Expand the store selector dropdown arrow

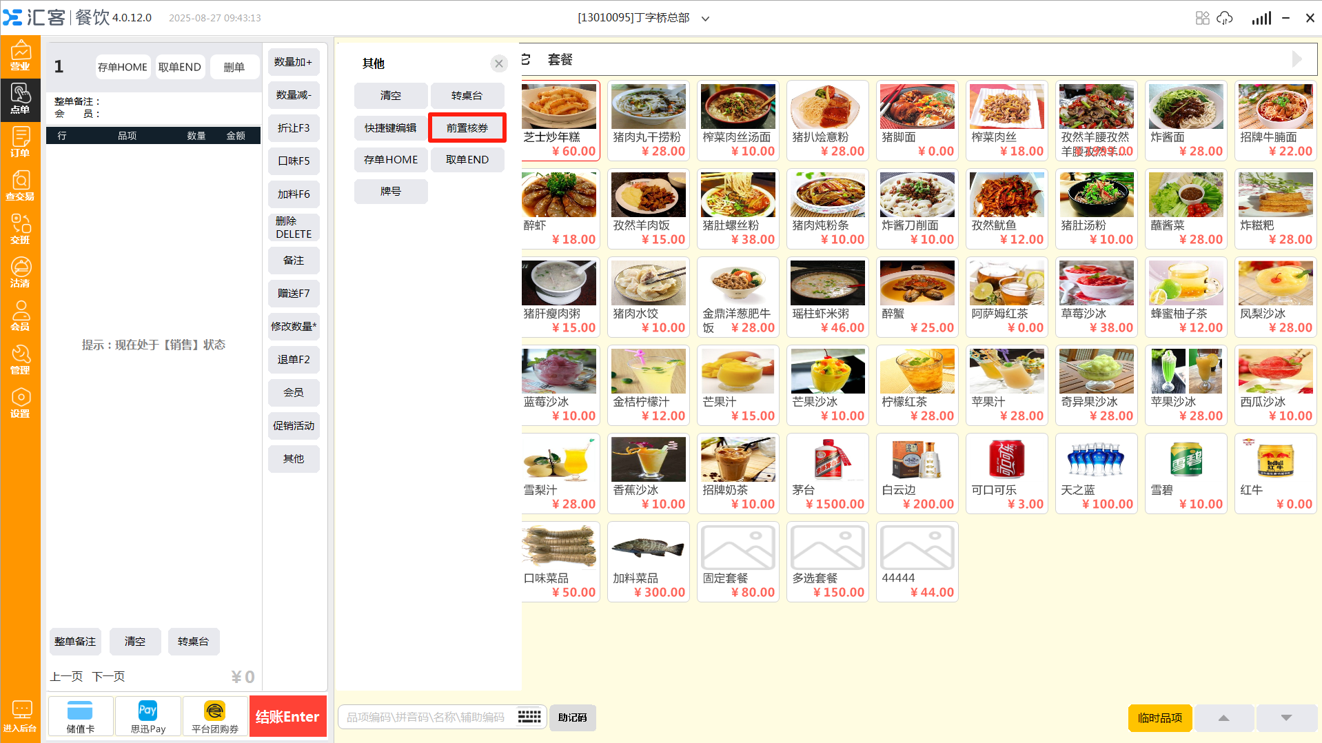[705, 19]
